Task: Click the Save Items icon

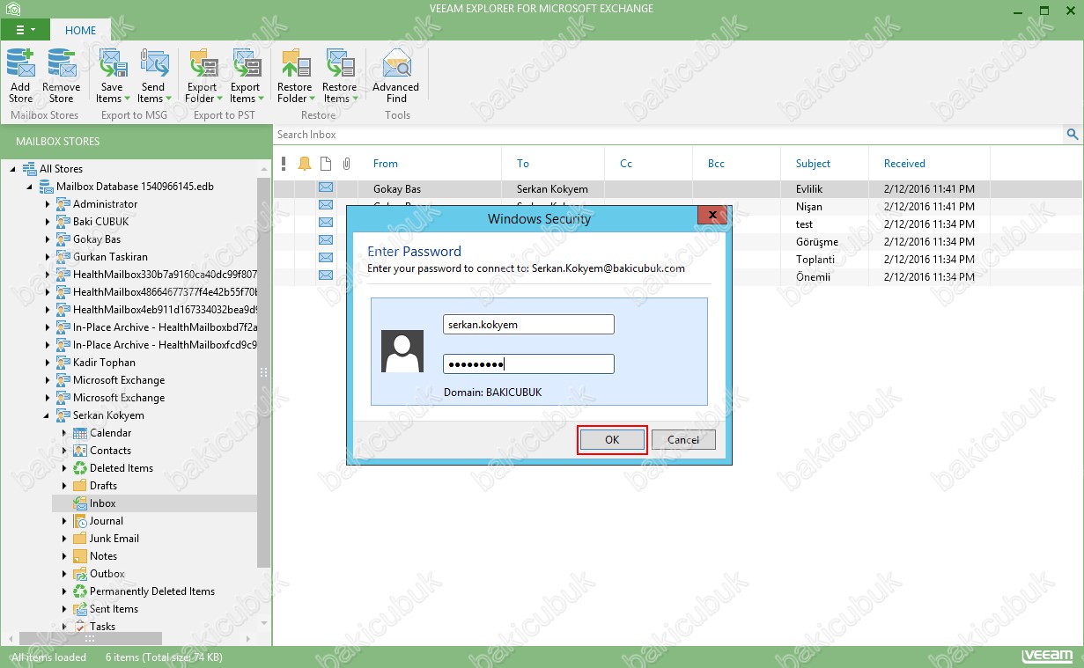Action: pos(112,64)
